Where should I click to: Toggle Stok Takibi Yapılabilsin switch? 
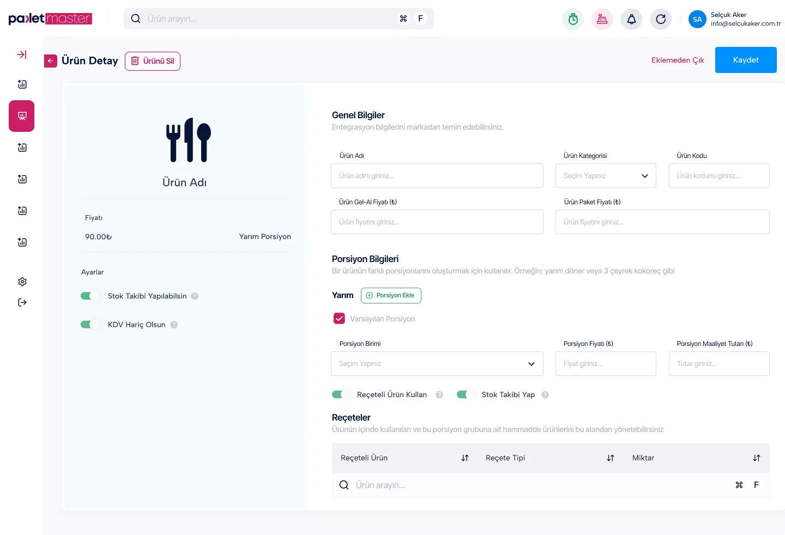point(90,296)
